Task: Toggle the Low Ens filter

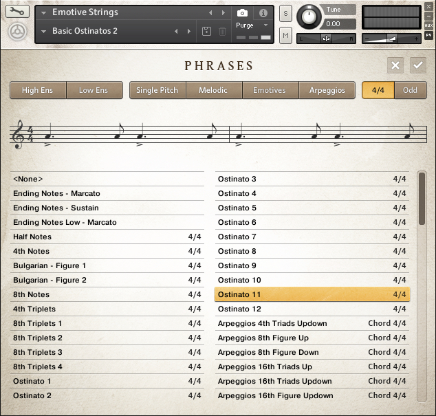Action: (x=94, y=90)
